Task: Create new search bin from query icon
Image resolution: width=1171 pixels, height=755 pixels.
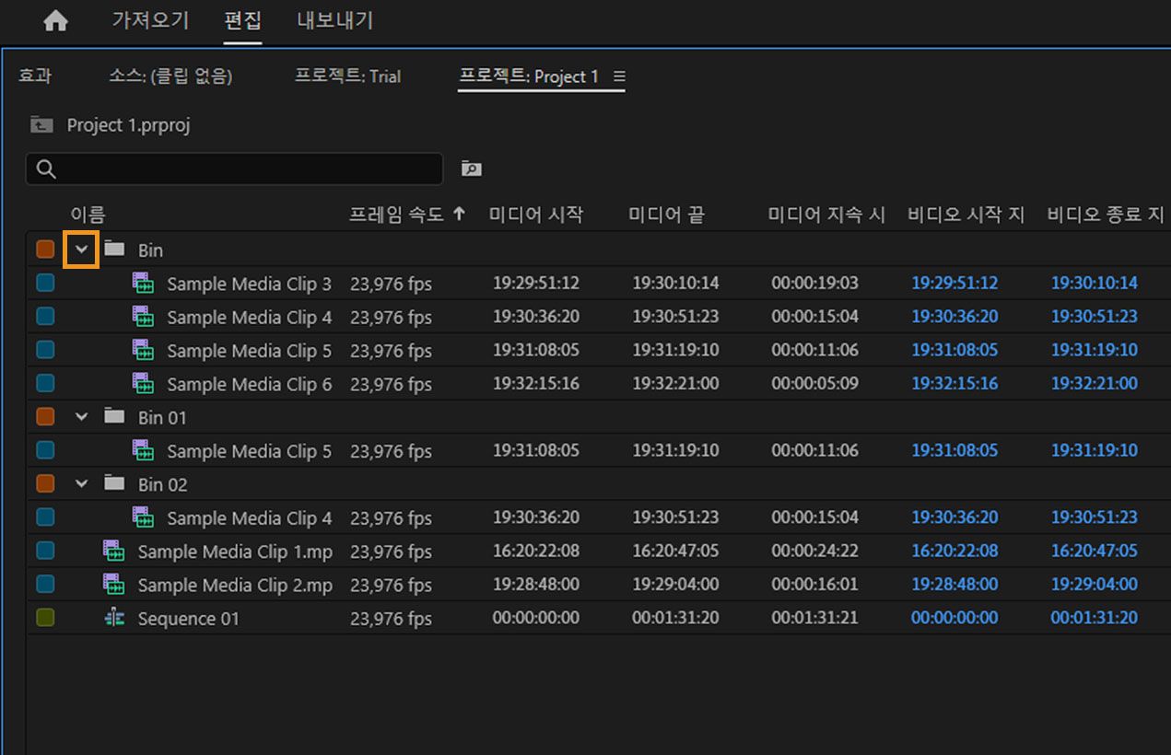Action: (x=471, y=168)
